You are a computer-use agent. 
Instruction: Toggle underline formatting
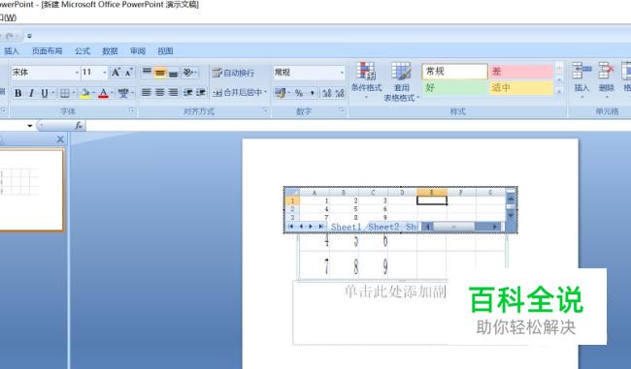tap(45, 93)
